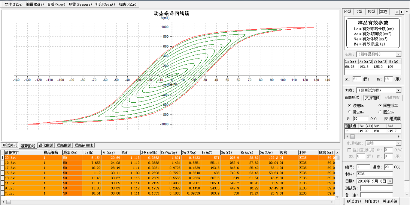Open the 帮助(Help) menu
The height and width of the screenshot is (205, 410).
coord(127,4)
